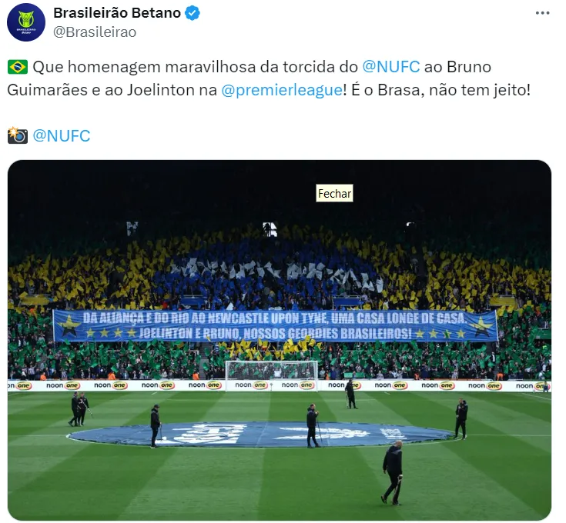The width and height of the screenshot is (566, 523).
Task: Click the blue verified badge
Action: (x=192, y=13)
